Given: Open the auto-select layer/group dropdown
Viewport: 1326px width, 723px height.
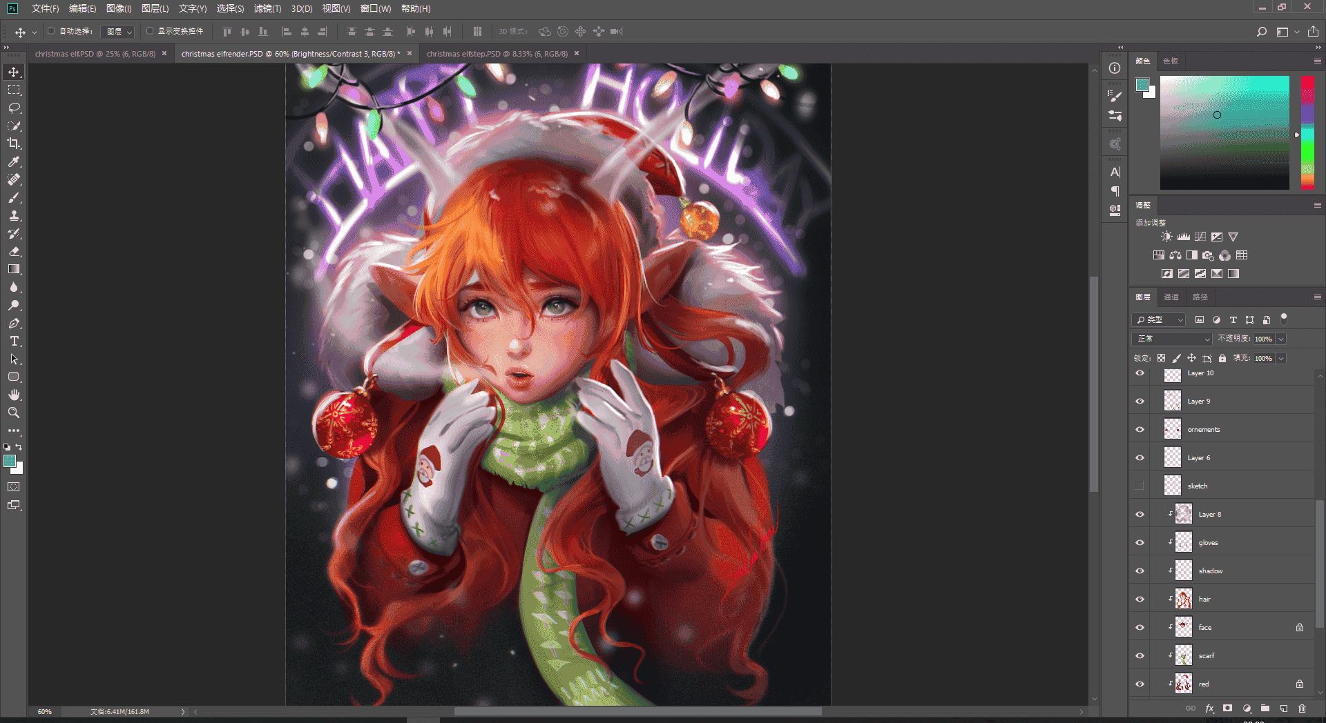Looking at the screenshot, I should coord(117,32).
